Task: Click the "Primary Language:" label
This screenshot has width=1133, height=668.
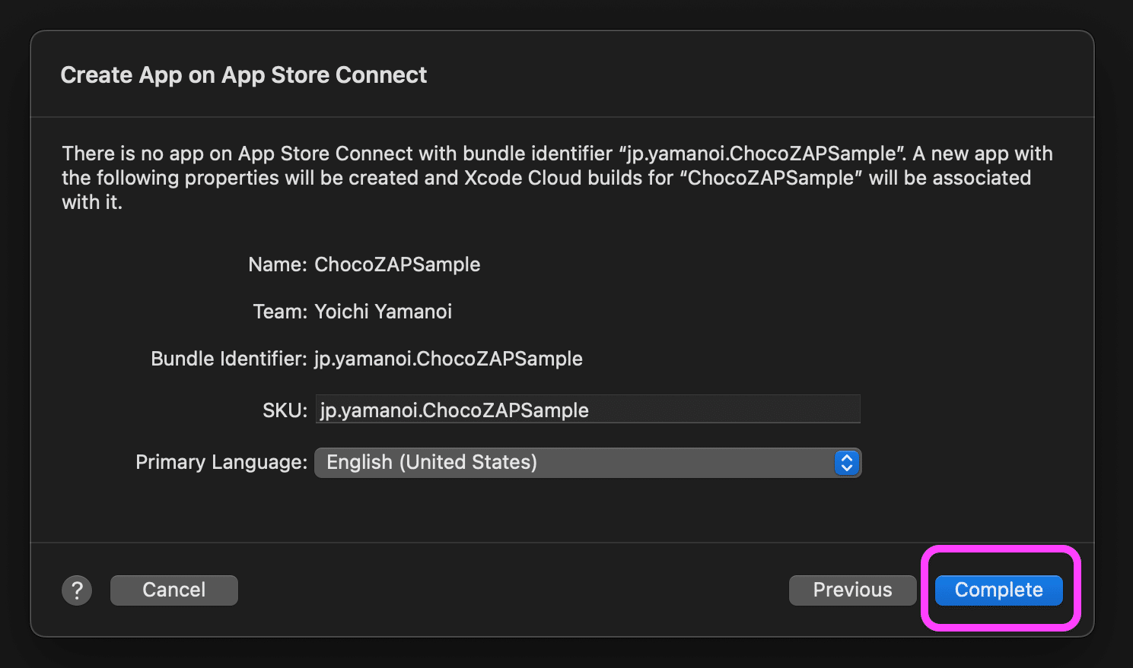Action: point(221,463)
